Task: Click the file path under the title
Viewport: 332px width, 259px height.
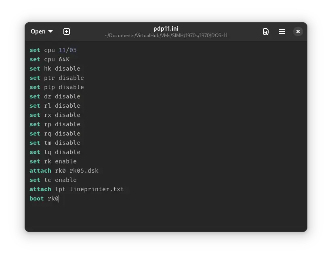Action: coord(166,36)
